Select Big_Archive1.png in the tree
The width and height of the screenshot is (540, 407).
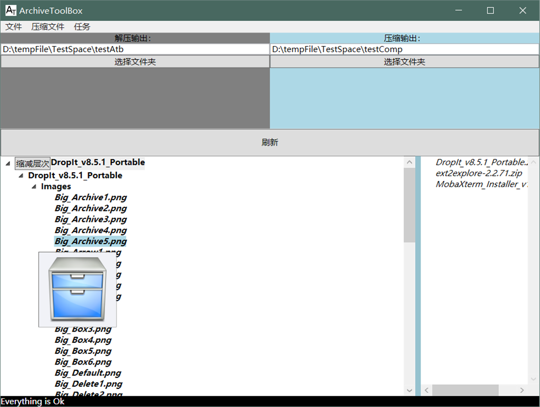pyautogui.click(x=91, y=197)
